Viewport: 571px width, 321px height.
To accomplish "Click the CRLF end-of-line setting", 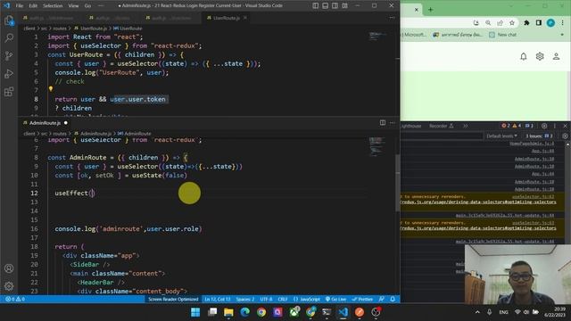I will pos(283,300).
